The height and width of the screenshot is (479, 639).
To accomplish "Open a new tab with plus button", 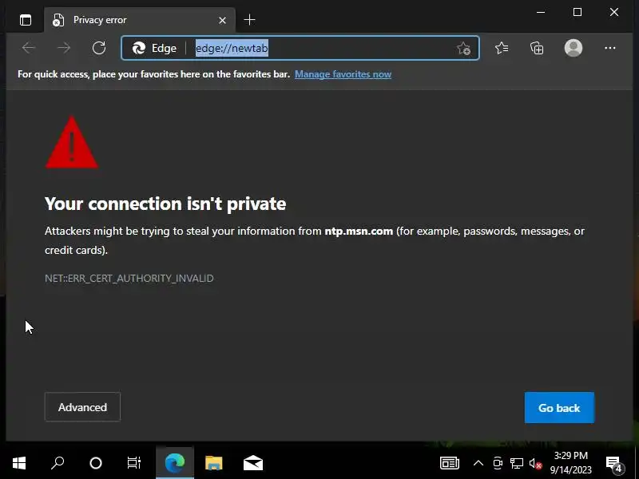I will click(x=249, y=19).
